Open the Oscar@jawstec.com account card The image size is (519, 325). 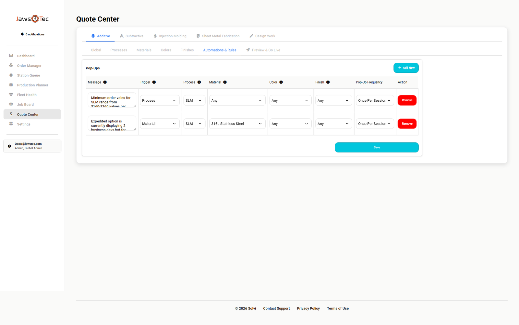[x=32, y=146]
